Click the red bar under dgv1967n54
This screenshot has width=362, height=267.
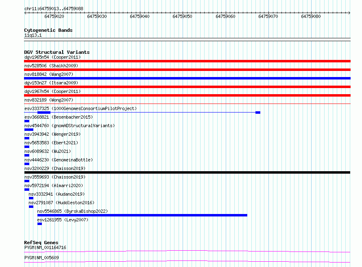coord(187,95)
